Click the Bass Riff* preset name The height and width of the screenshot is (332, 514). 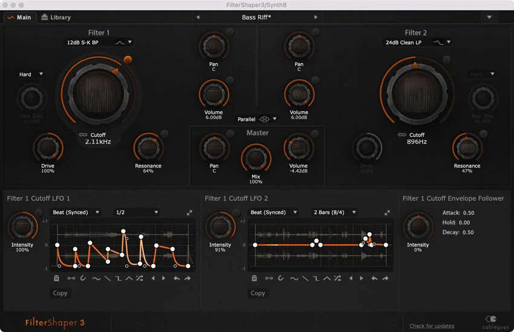(x=256, y=18)
